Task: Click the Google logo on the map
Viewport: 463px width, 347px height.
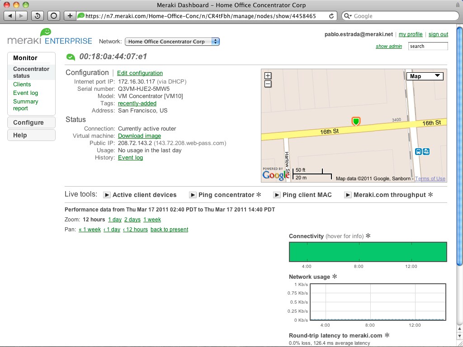Action: (x=276, y=175)
